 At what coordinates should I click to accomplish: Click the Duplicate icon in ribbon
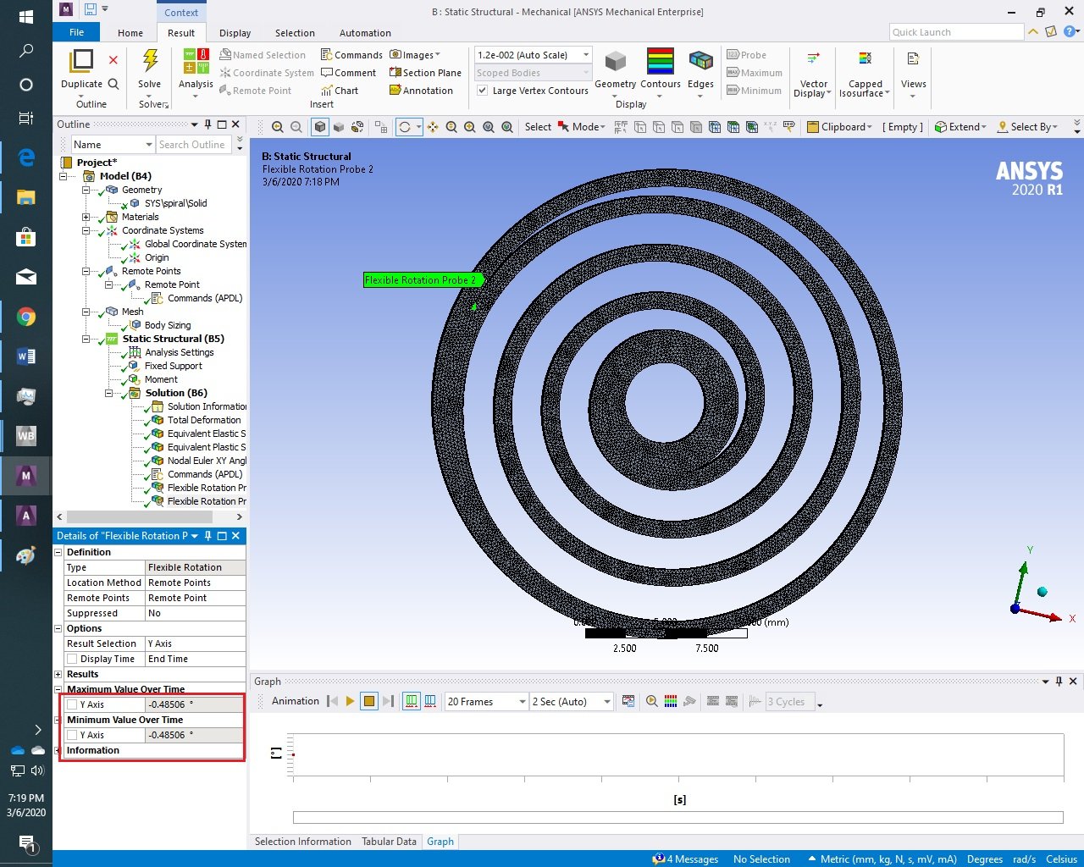(x=81, y=62)
